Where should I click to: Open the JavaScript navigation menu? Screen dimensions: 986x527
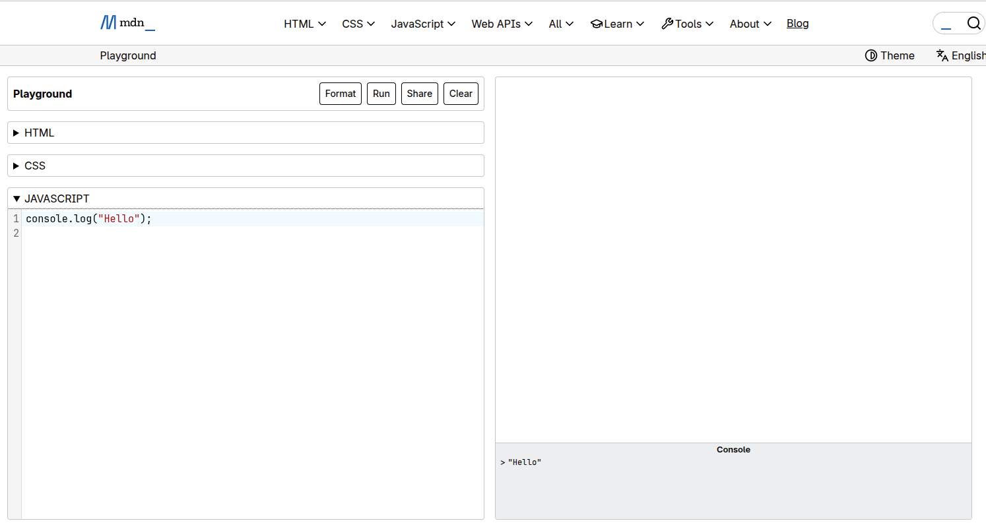point(423,24)
